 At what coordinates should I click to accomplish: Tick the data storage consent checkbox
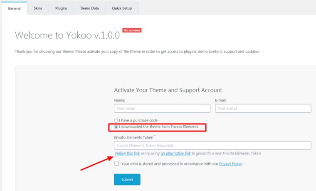click(116, 164)
